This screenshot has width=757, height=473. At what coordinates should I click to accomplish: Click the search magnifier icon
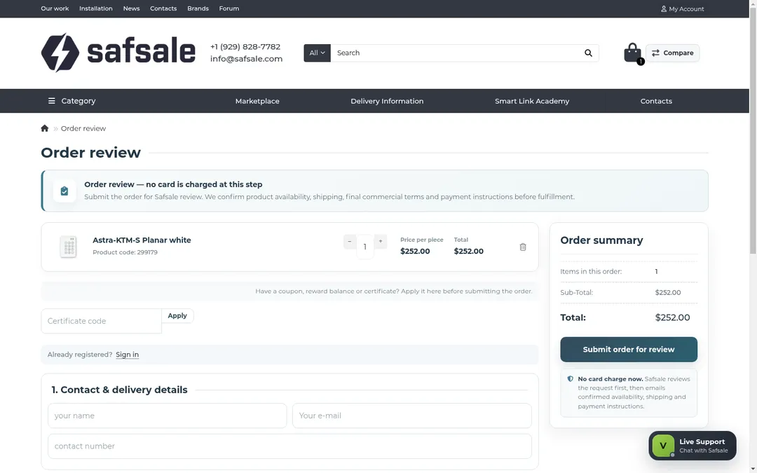click(x=588, y=53)
